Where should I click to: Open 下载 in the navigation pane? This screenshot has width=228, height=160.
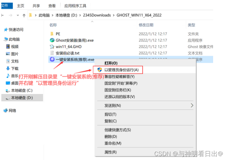click(15, 68)
